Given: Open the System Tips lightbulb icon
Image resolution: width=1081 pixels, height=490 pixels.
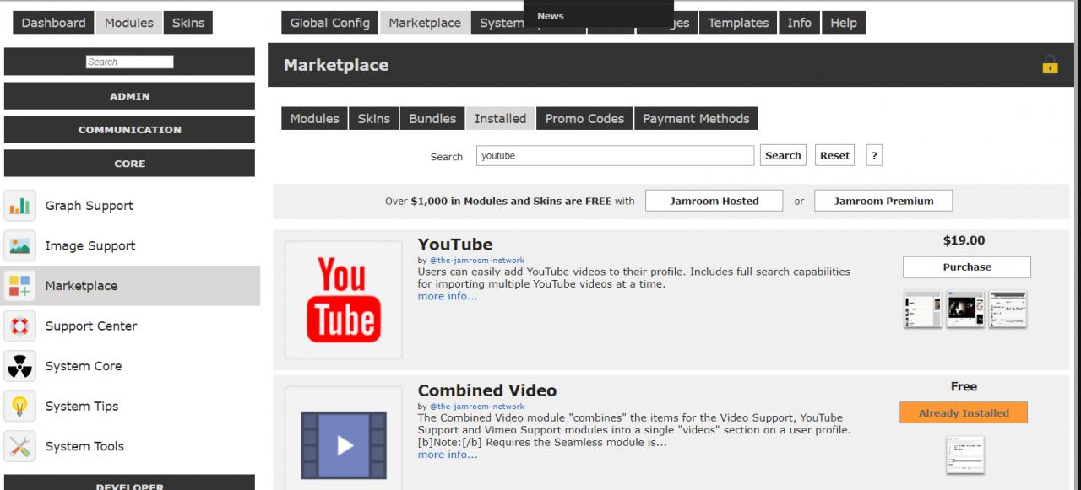Looking at the screenshot, I should [x=20, y=407].
